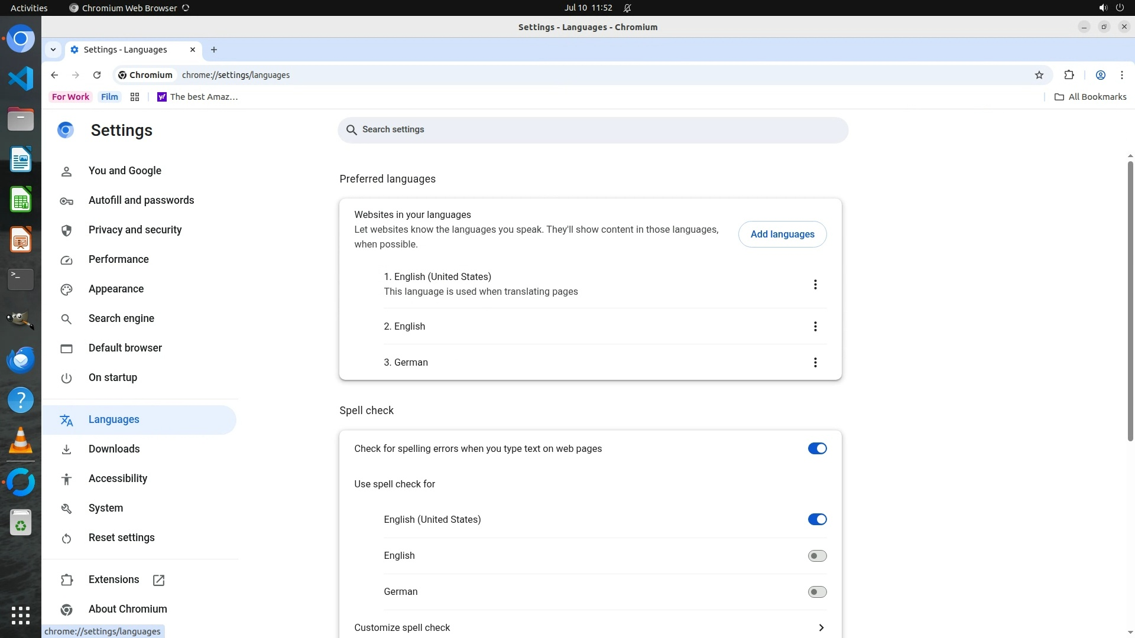Image resolution: width=1135 pixels, height=638 pixels.
Task: Reload the page with refresh icon
Action: tap(97, 75)
